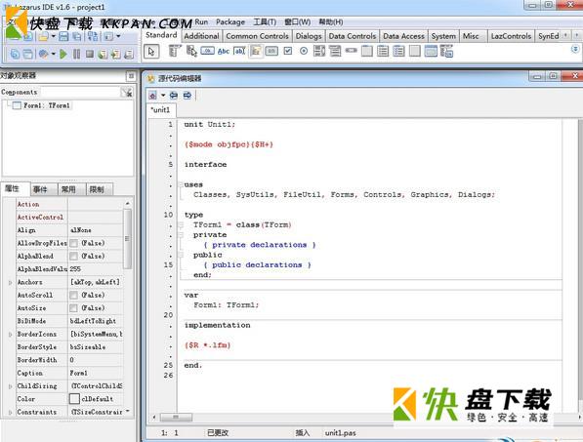Toggle the AutoScroll checkbox
This screenshot has width=583, height=442.
pyautogui.click(x=73, y=295)
